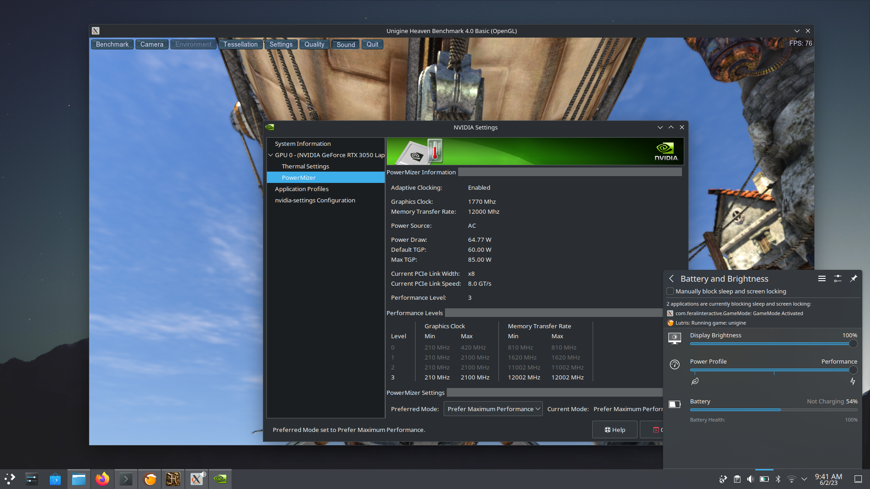Open the Preferred Mode dropdown
This screenshot has width=870, height=489.
point(493,408)
